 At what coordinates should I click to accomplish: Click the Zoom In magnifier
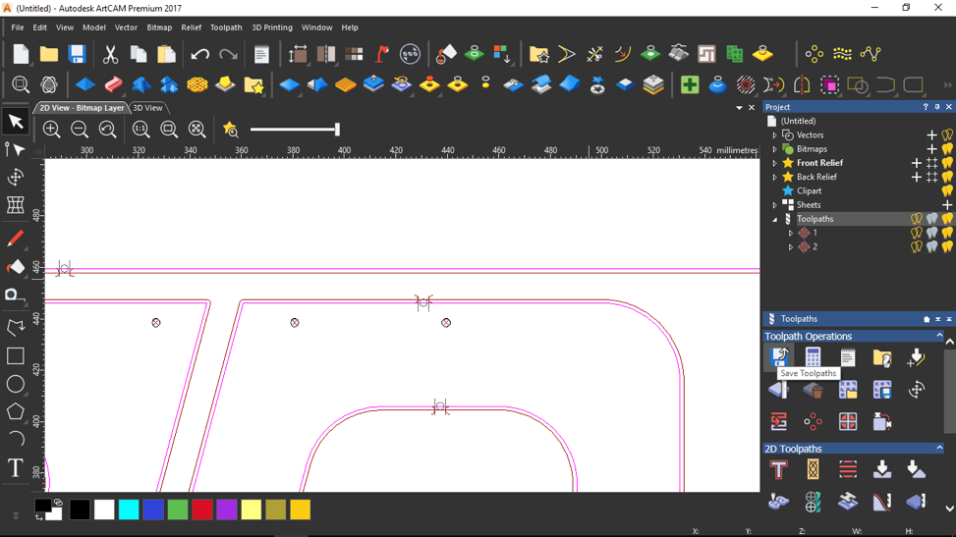pos(51,130)
